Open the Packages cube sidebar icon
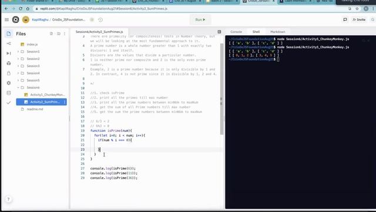The image size is (376, 212). point(9,63)
